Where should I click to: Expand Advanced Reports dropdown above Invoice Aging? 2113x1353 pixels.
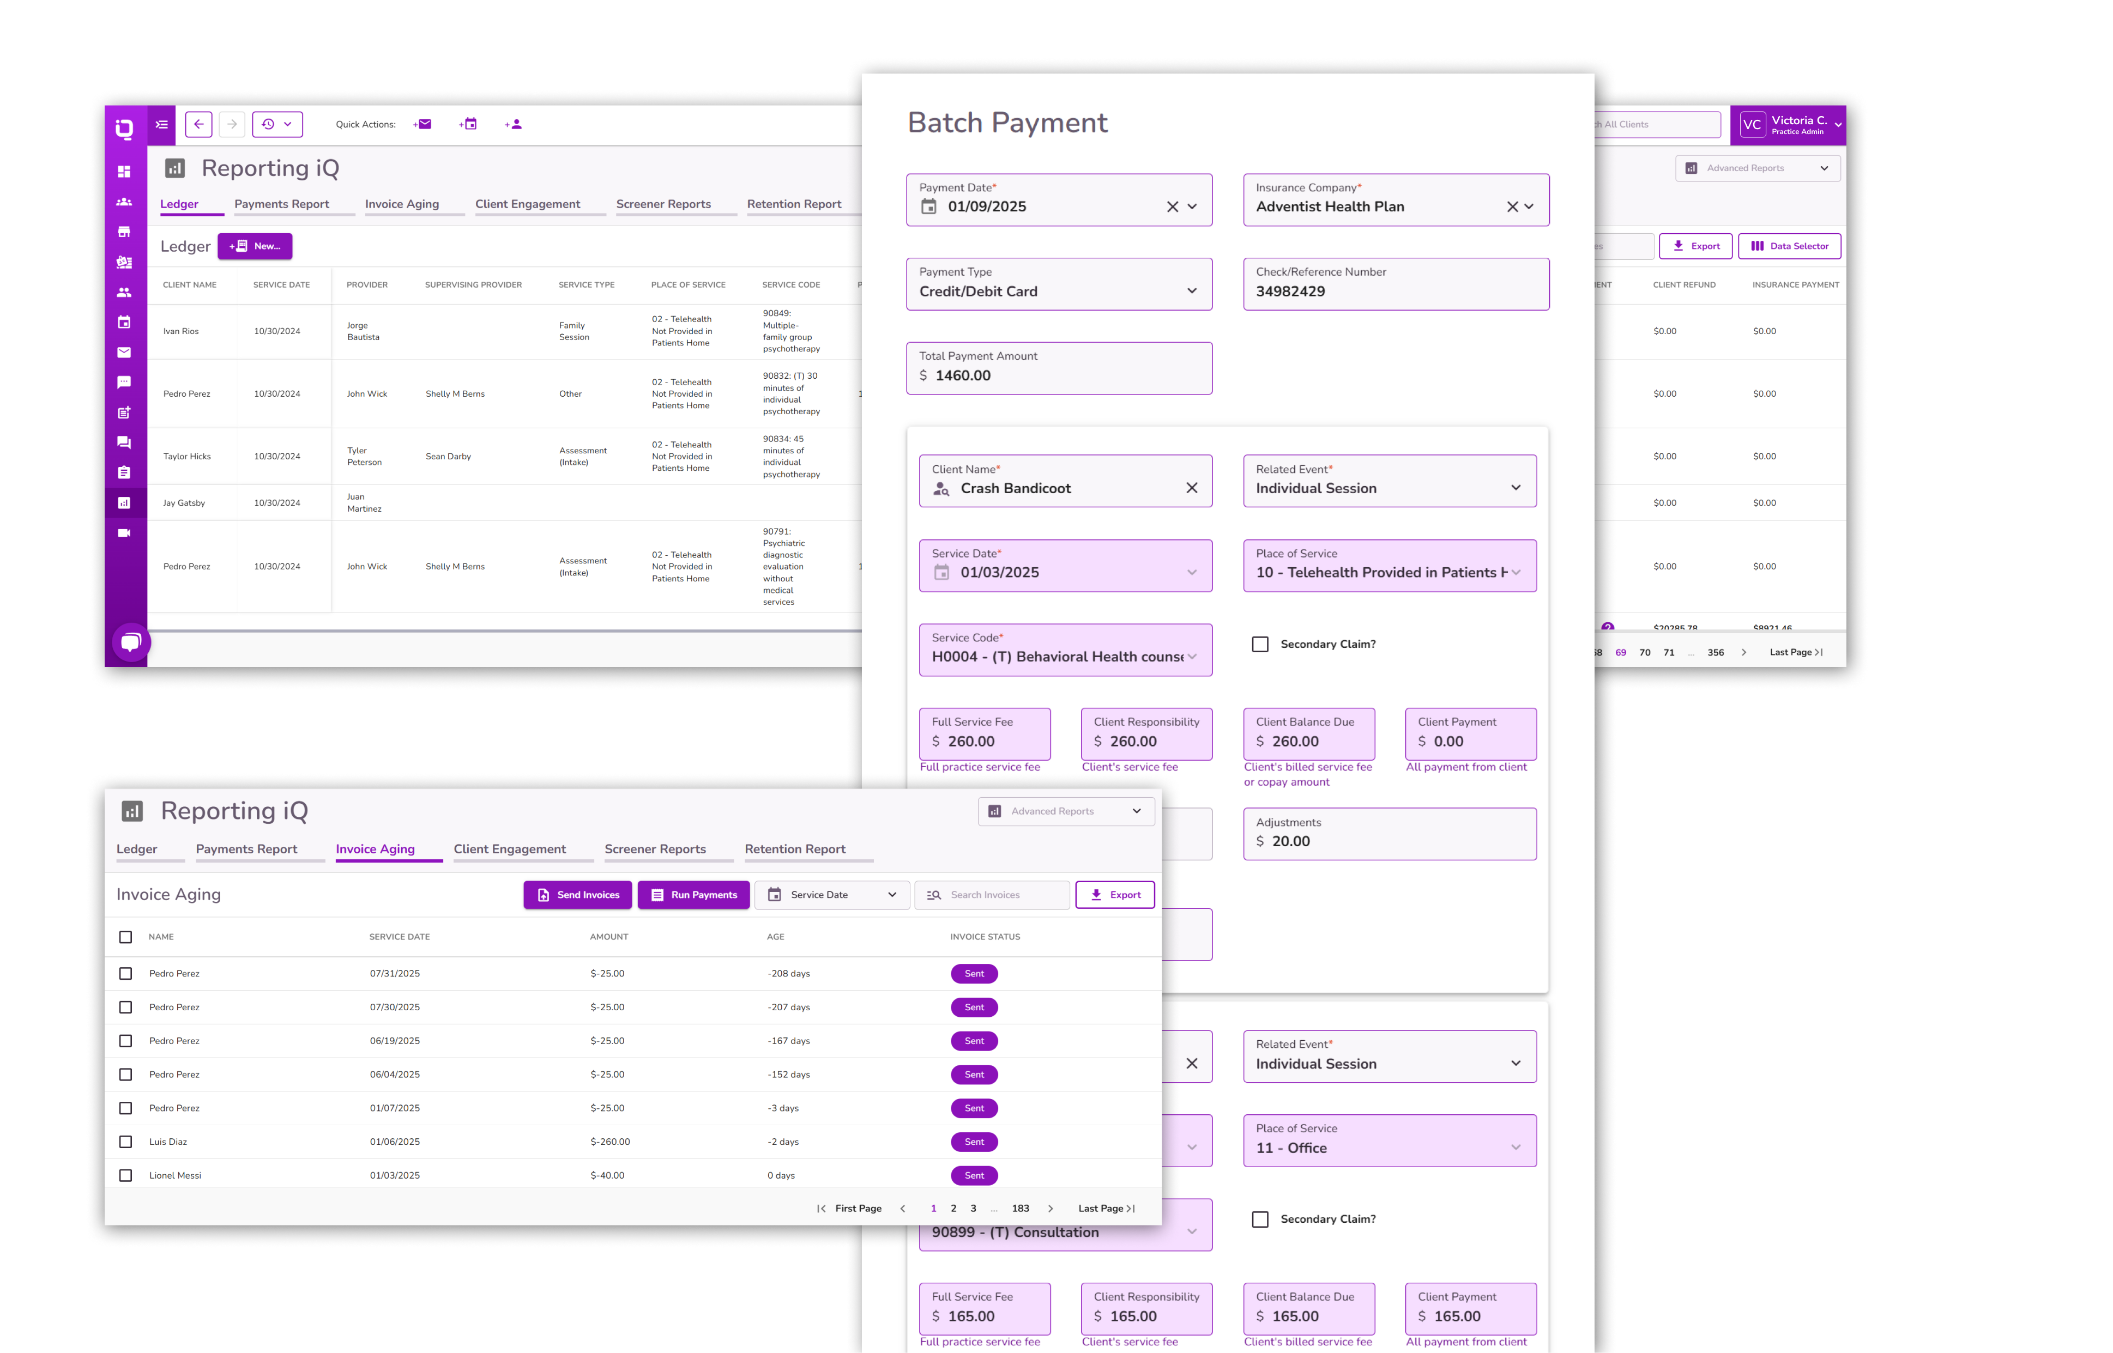click(1065, 811)
